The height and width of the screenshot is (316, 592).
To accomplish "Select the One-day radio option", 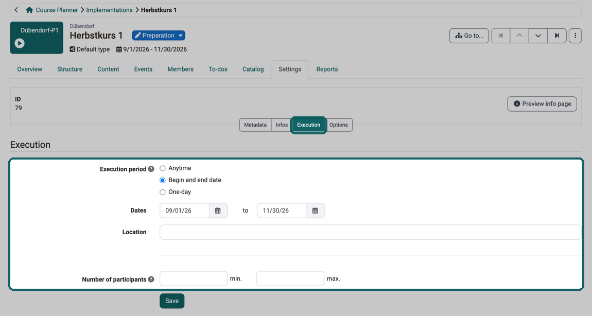I will pos(163,192).
